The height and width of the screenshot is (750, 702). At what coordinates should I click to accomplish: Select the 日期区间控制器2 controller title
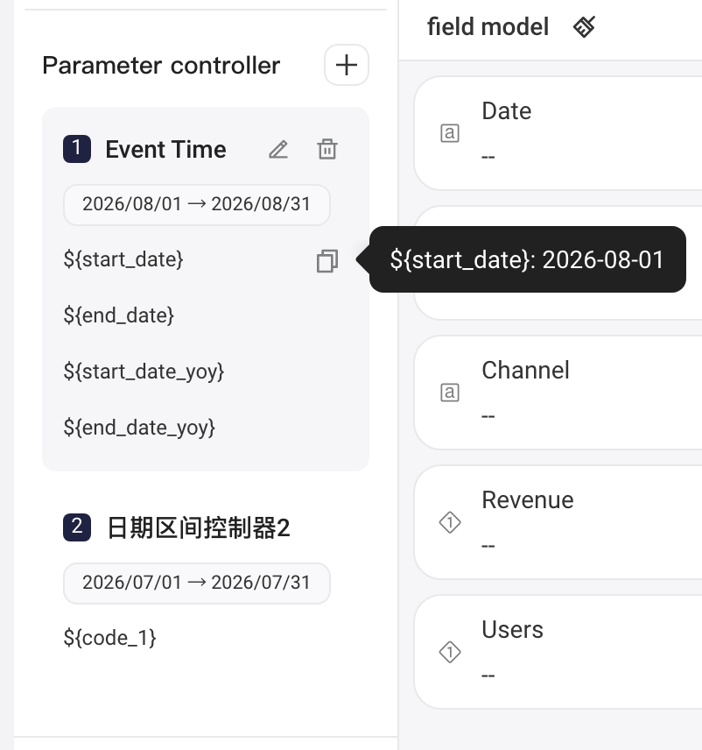(199, 528)
